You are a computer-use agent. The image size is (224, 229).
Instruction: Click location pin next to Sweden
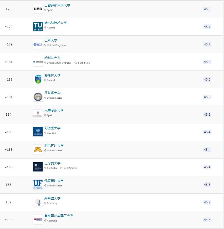[x=45, y=133]
